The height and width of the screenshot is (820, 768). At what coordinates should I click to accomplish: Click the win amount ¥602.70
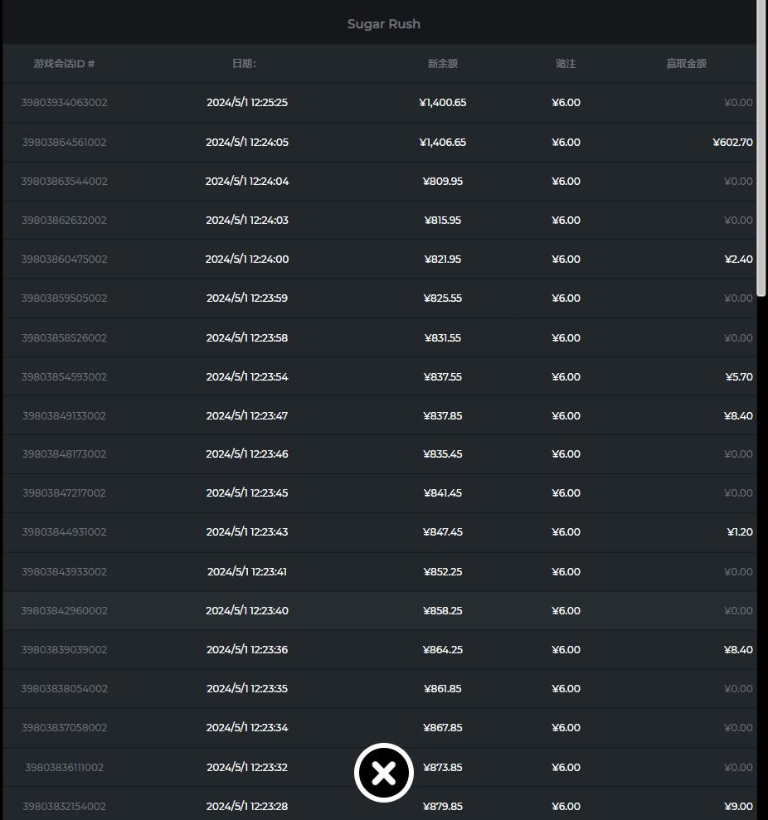pos(732,143)
